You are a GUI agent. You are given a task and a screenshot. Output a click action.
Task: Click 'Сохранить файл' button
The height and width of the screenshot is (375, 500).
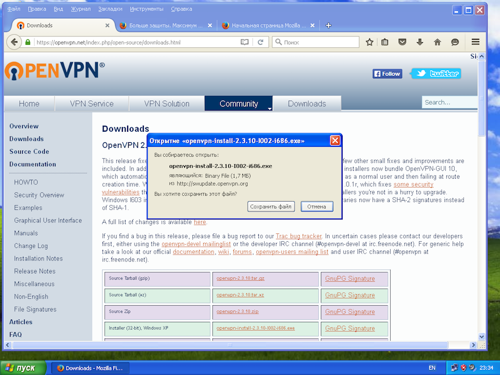[x=271, y=207]
